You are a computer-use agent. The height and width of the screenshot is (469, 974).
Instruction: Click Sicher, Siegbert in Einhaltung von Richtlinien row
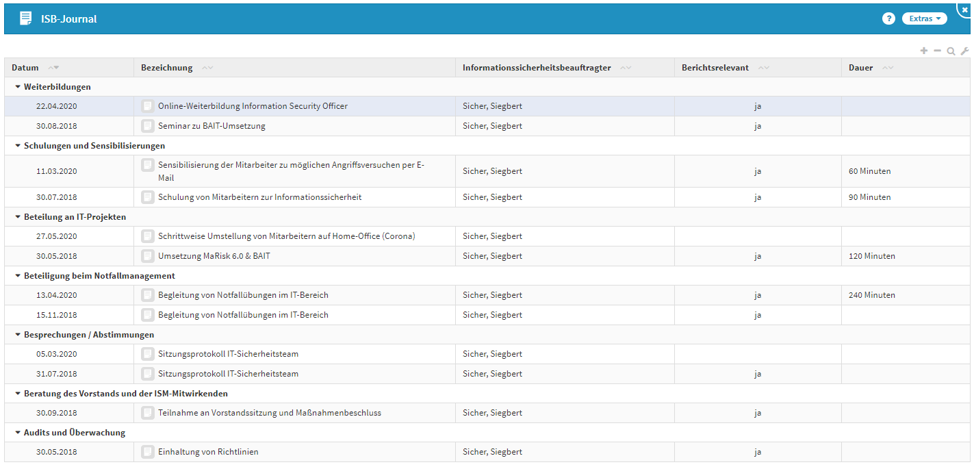492,452
